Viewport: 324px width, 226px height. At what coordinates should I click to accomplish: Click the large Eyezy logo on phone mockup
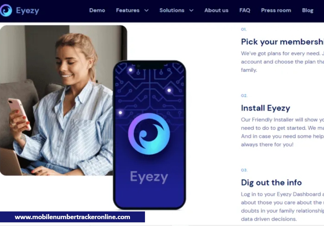pos(149,134)
